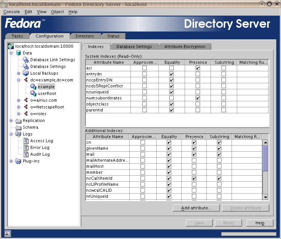Open the Console menu

[12, 12]
